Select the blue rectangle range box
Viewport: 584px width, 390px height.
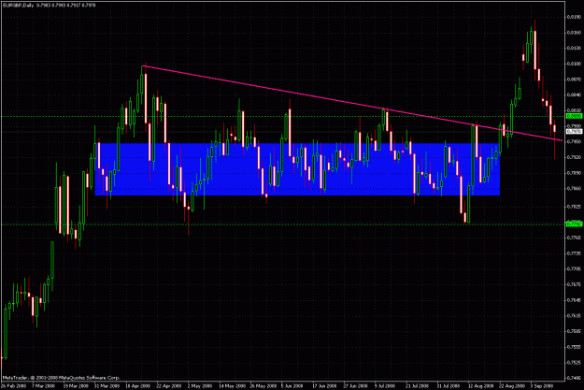pyautogui.click(x=297, y=169)
